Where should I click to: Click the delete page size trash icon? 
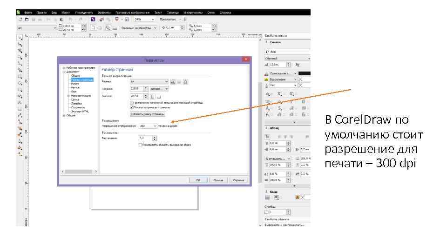185,82
